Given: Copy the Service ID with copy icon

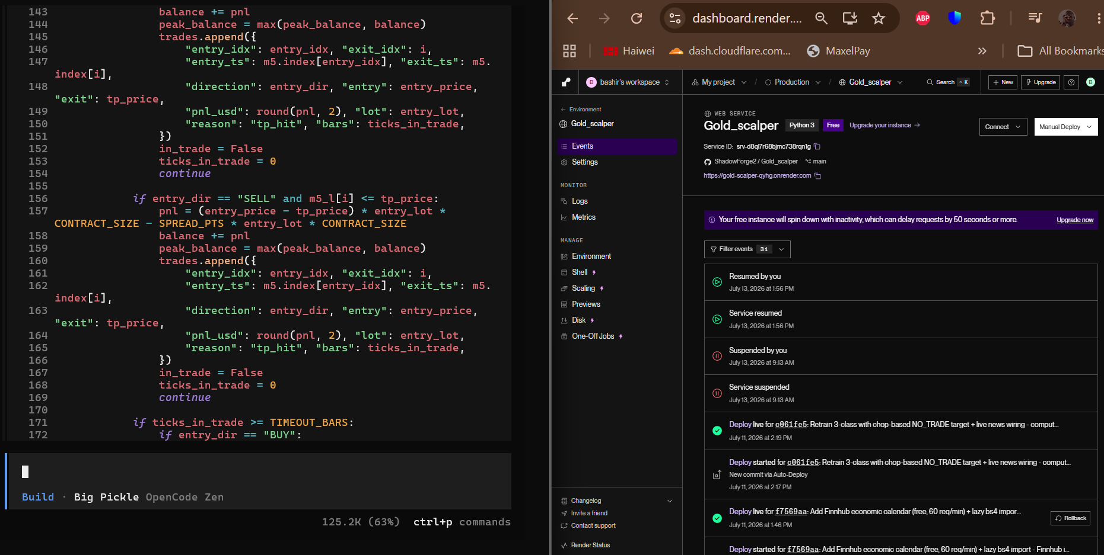Looking at the screenshot, I should (817, 147).
